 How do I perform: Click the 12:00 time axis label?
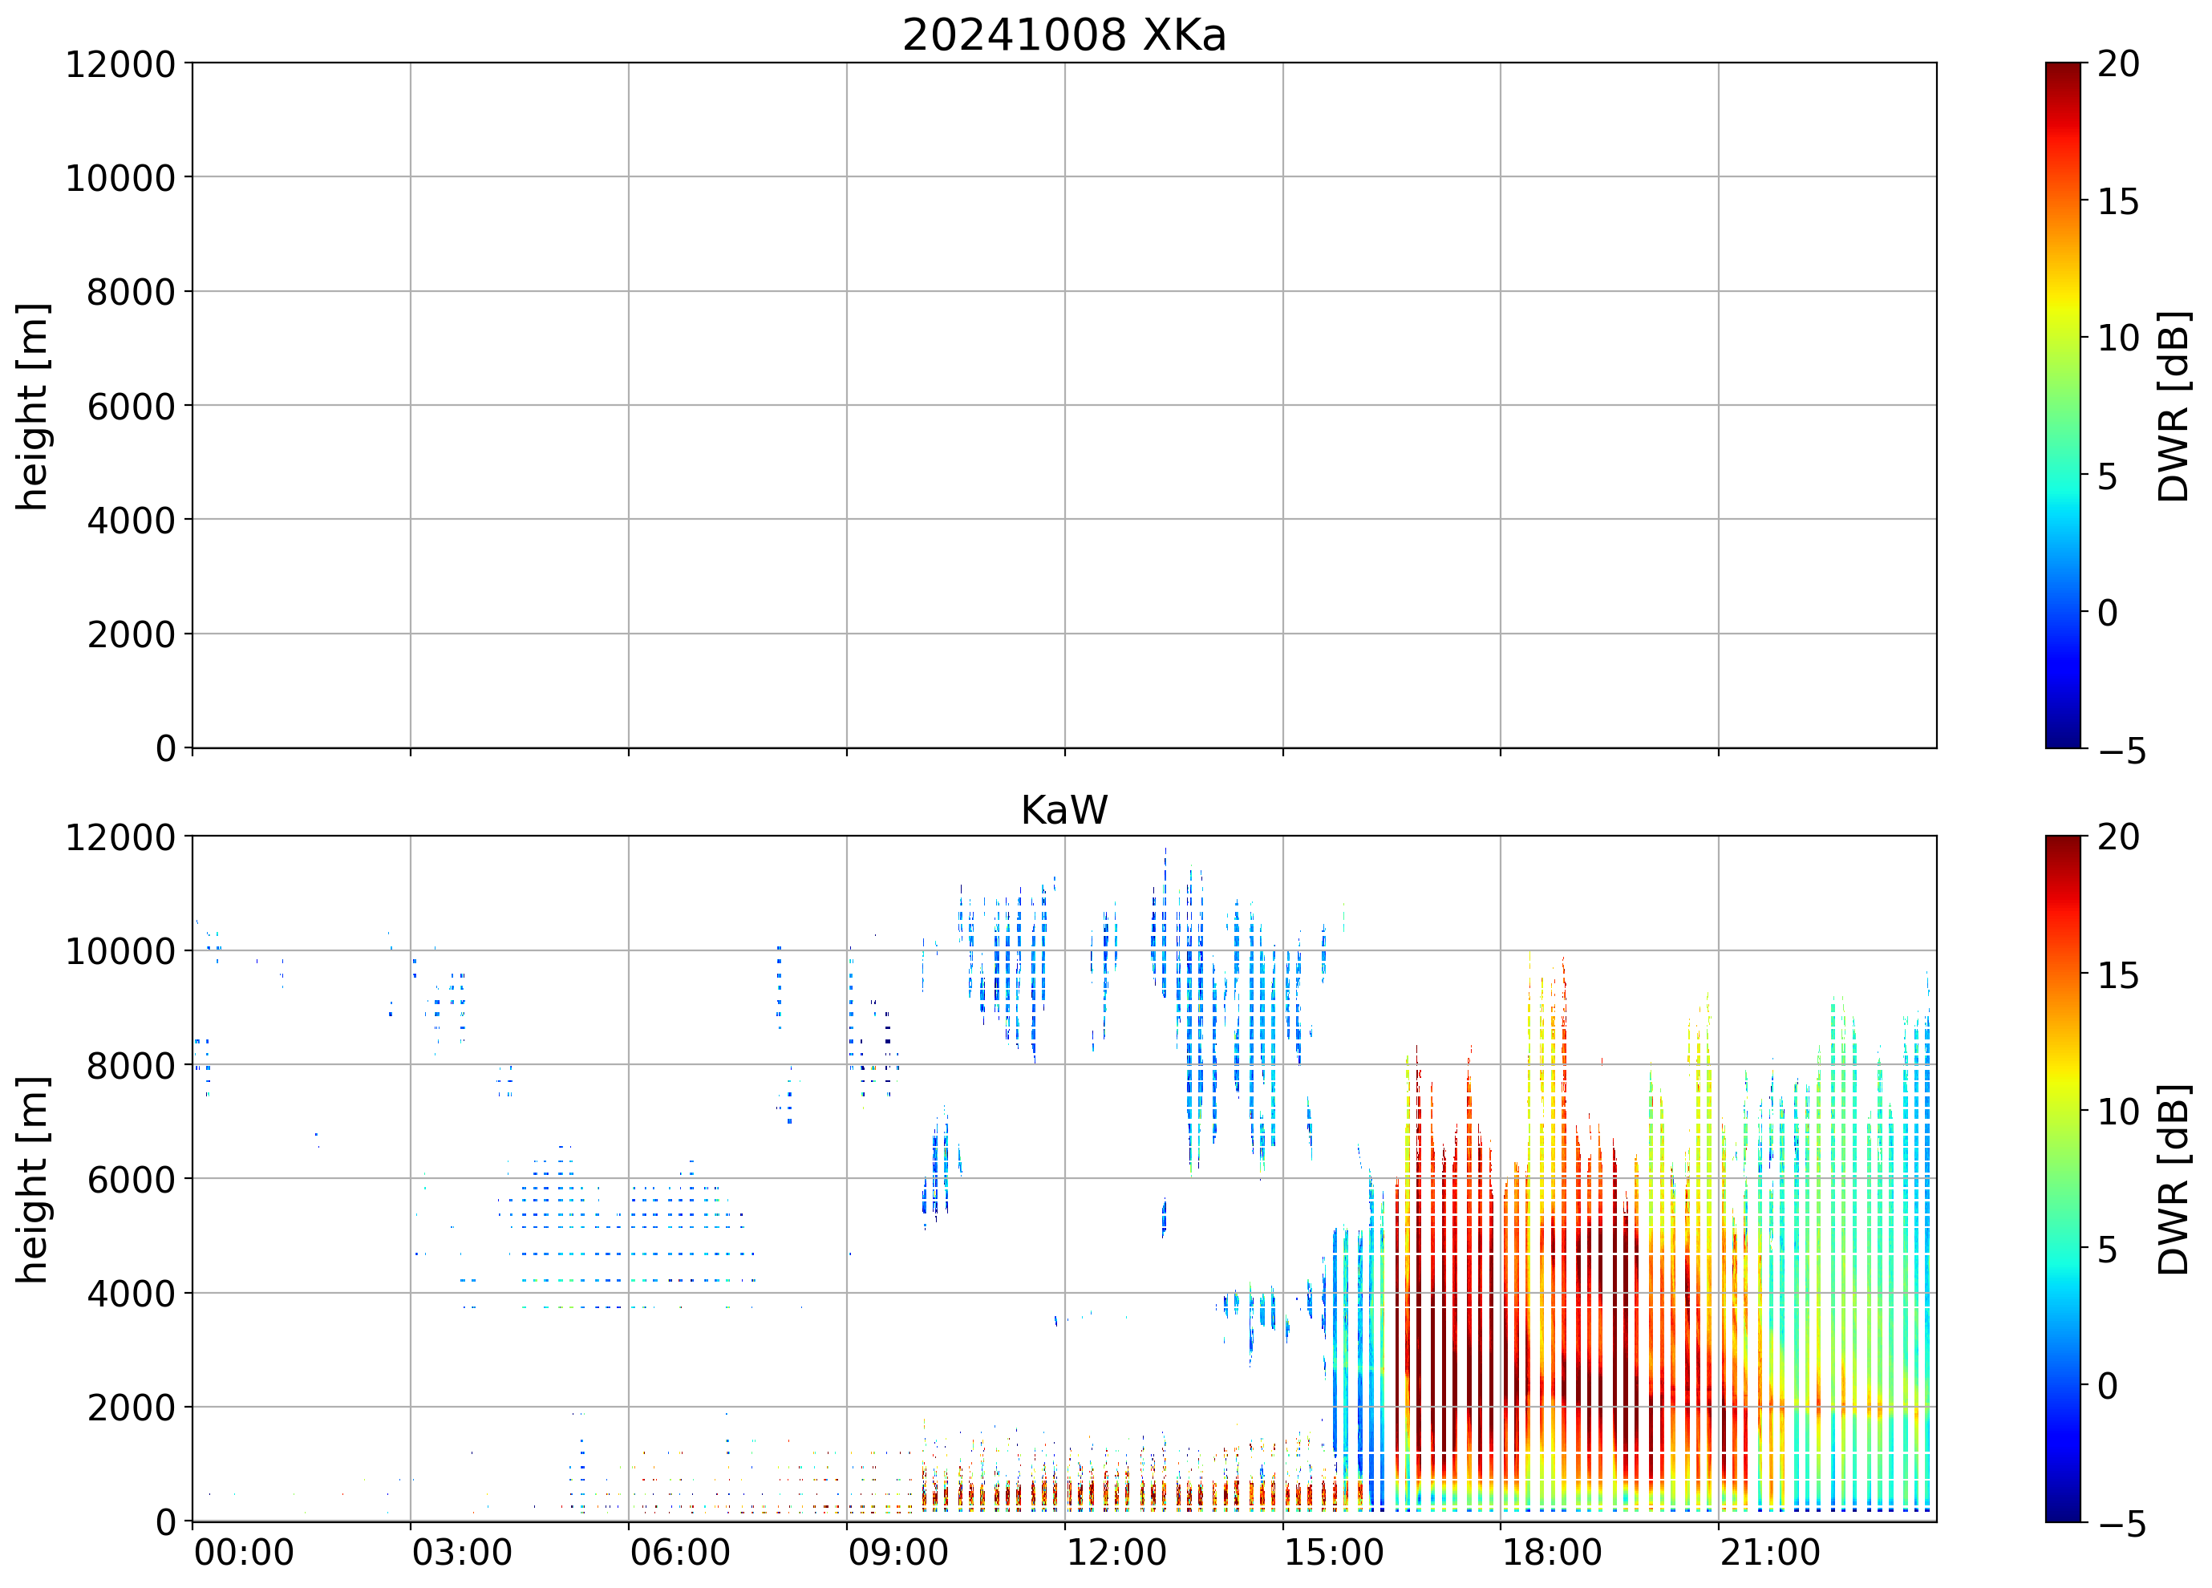point(1116,1552)
